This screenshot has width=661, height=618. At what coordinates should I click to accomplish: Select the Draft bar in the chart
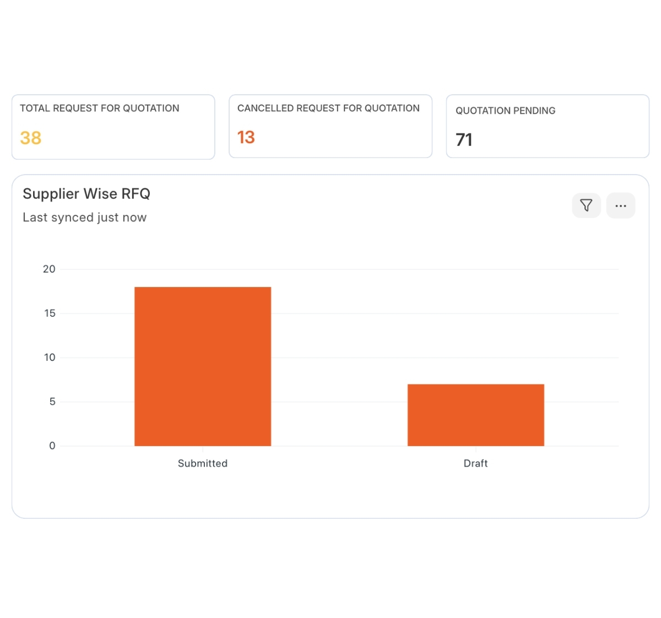pos(475,415)
